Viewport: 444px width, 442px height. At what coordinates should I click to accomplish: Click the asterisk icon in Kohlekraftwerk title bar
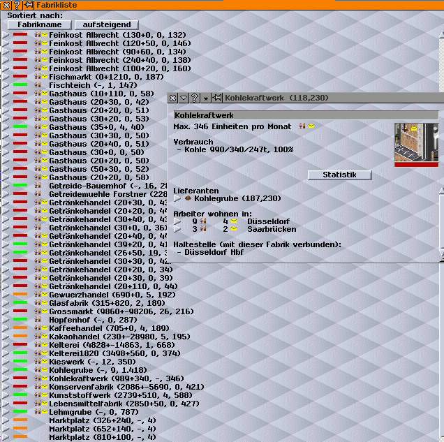tap(206, 98)
